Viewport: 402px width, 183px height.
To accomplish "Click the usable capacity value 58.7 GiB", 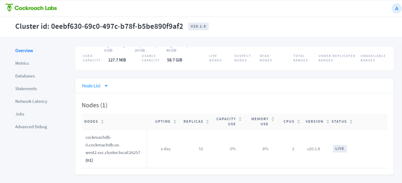I will (174, 60).
